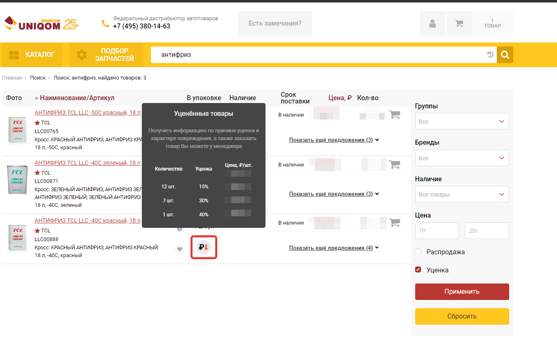The width and height of the screenshot is (557, 342).
Task: Click the search magnifier button
Action: click(505, 55)
